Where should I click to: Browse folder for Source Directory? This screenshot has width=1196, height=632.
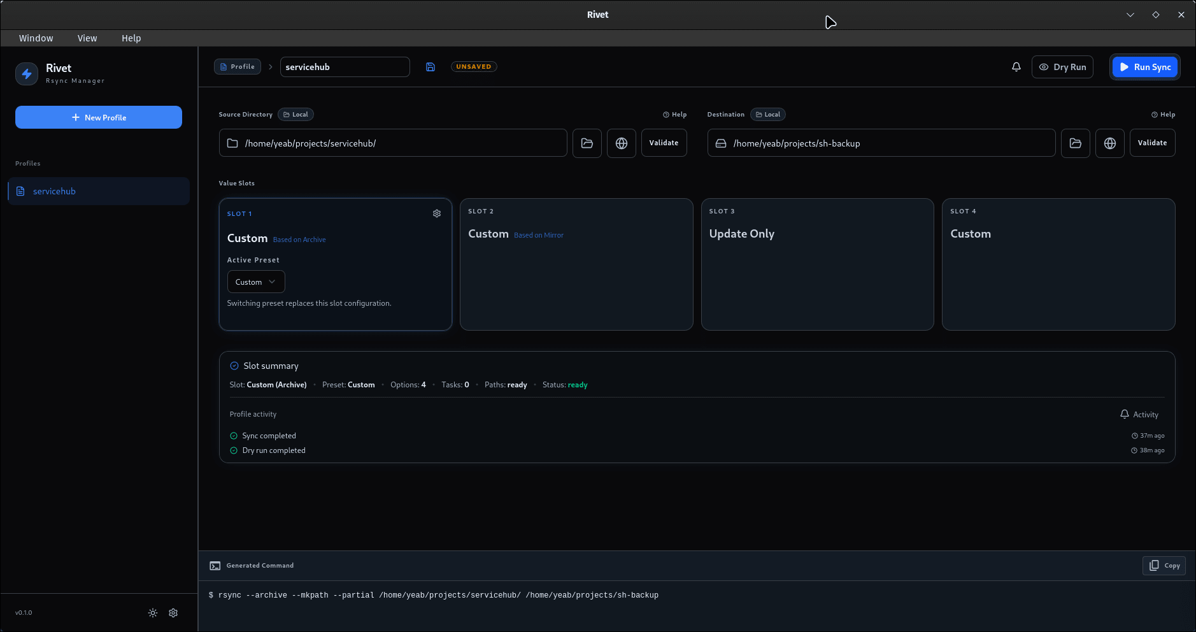587,143
